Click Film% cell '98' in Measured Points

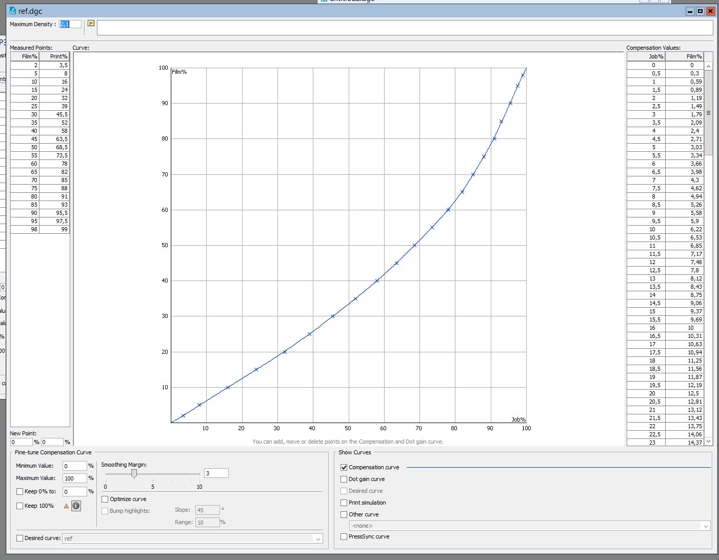click(25, 229)
